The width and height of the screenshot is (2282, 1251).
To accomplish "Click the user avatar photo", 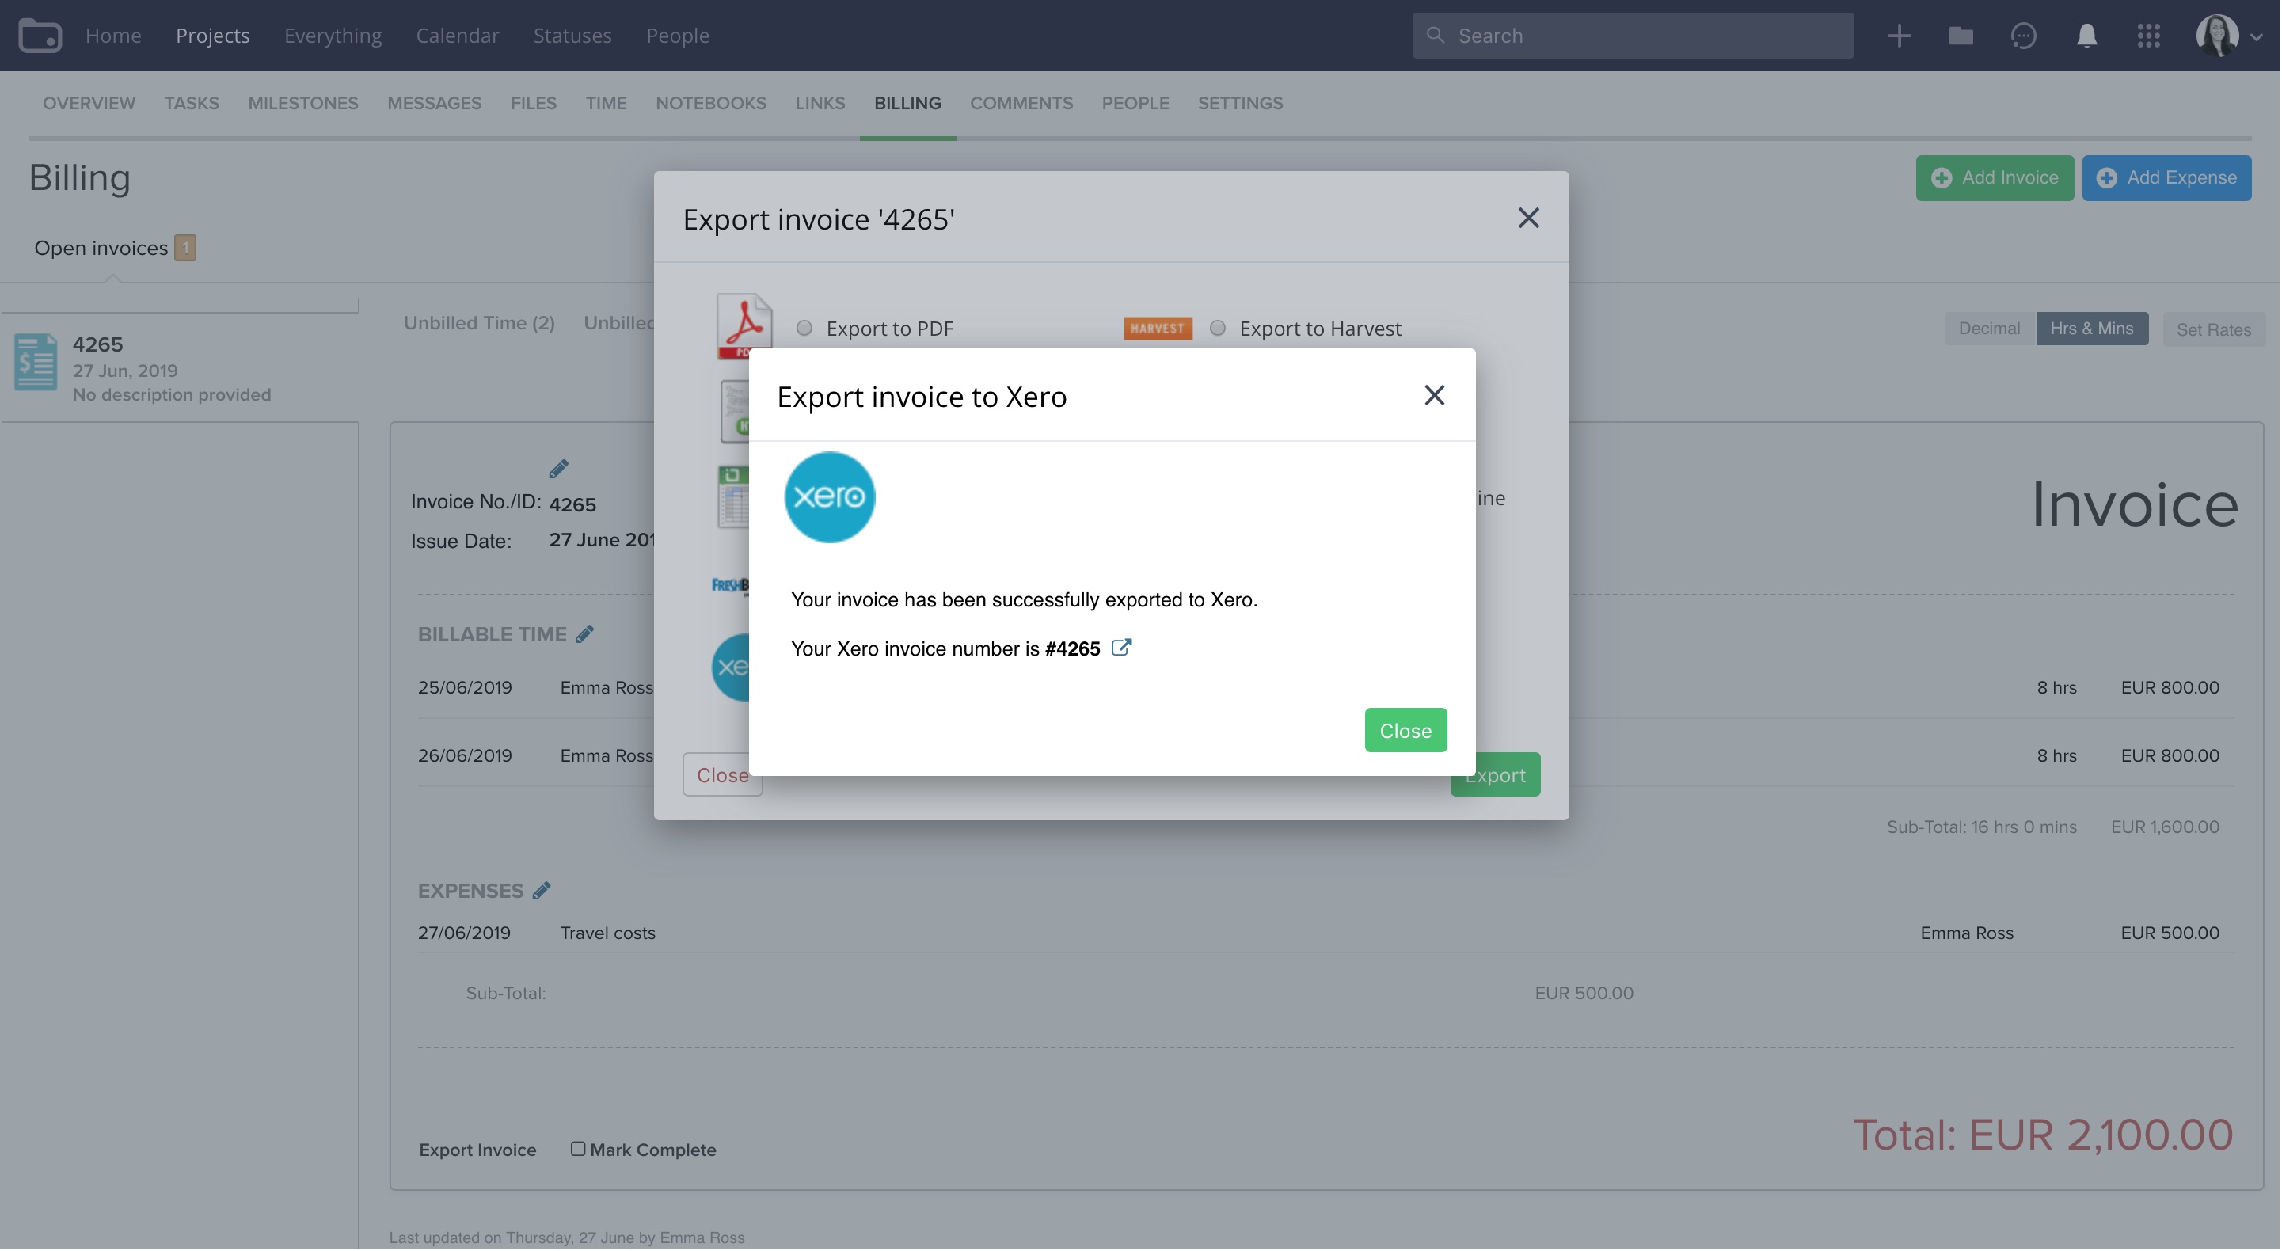I will 2217,36.
